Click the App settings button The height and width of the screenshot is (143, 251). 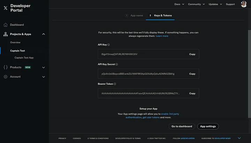[208, 126]
